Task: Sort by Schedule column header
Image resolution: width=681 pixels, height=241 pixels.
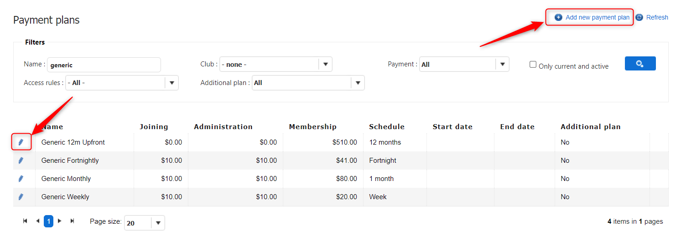Action: click(x=386, y=127)
